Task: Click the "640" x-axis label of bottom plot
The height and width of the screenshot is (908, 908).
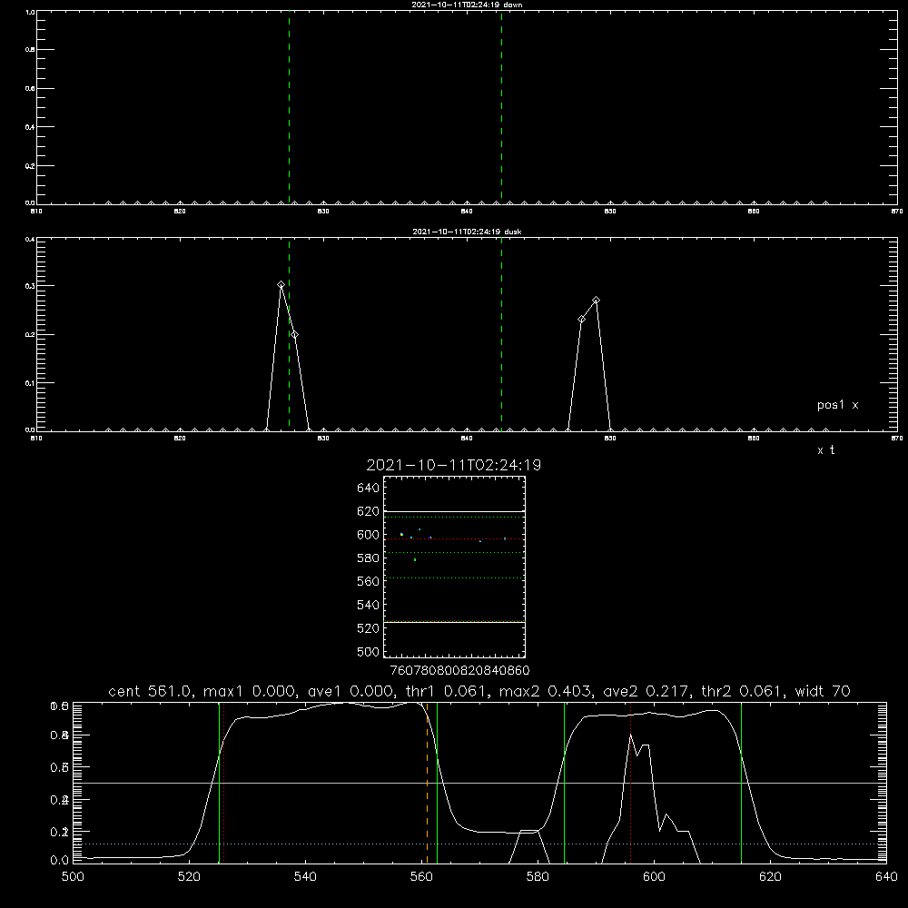Action: tap(886, 877)
